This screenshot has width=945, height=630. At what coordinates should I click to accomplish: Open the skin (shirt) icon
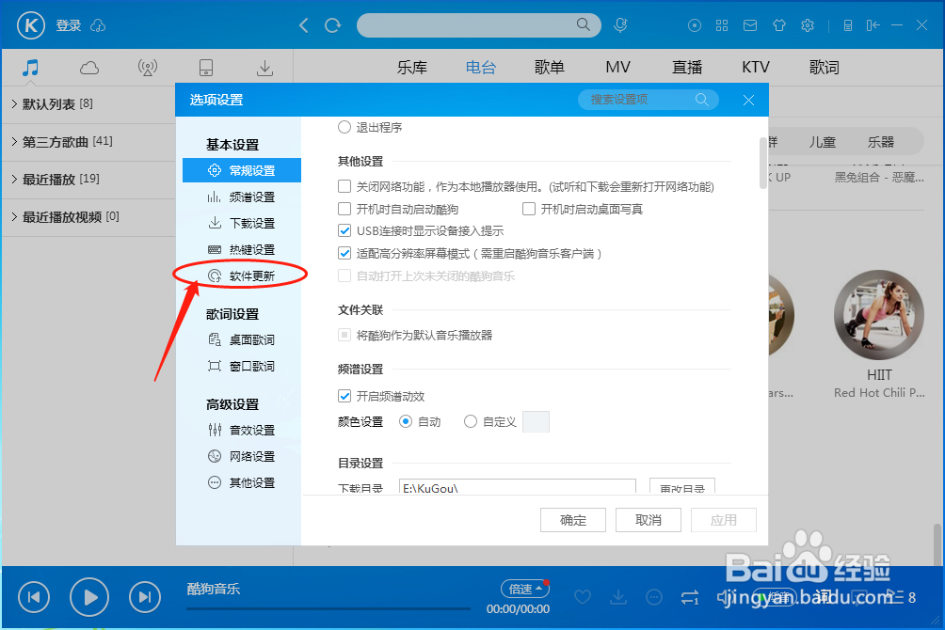pos(779,25)
